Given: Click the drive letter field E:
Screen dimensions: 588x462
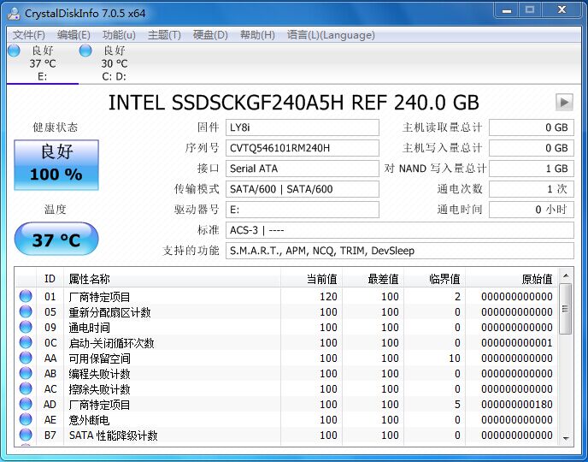Looking at the screenshot, I should [303, 210].
